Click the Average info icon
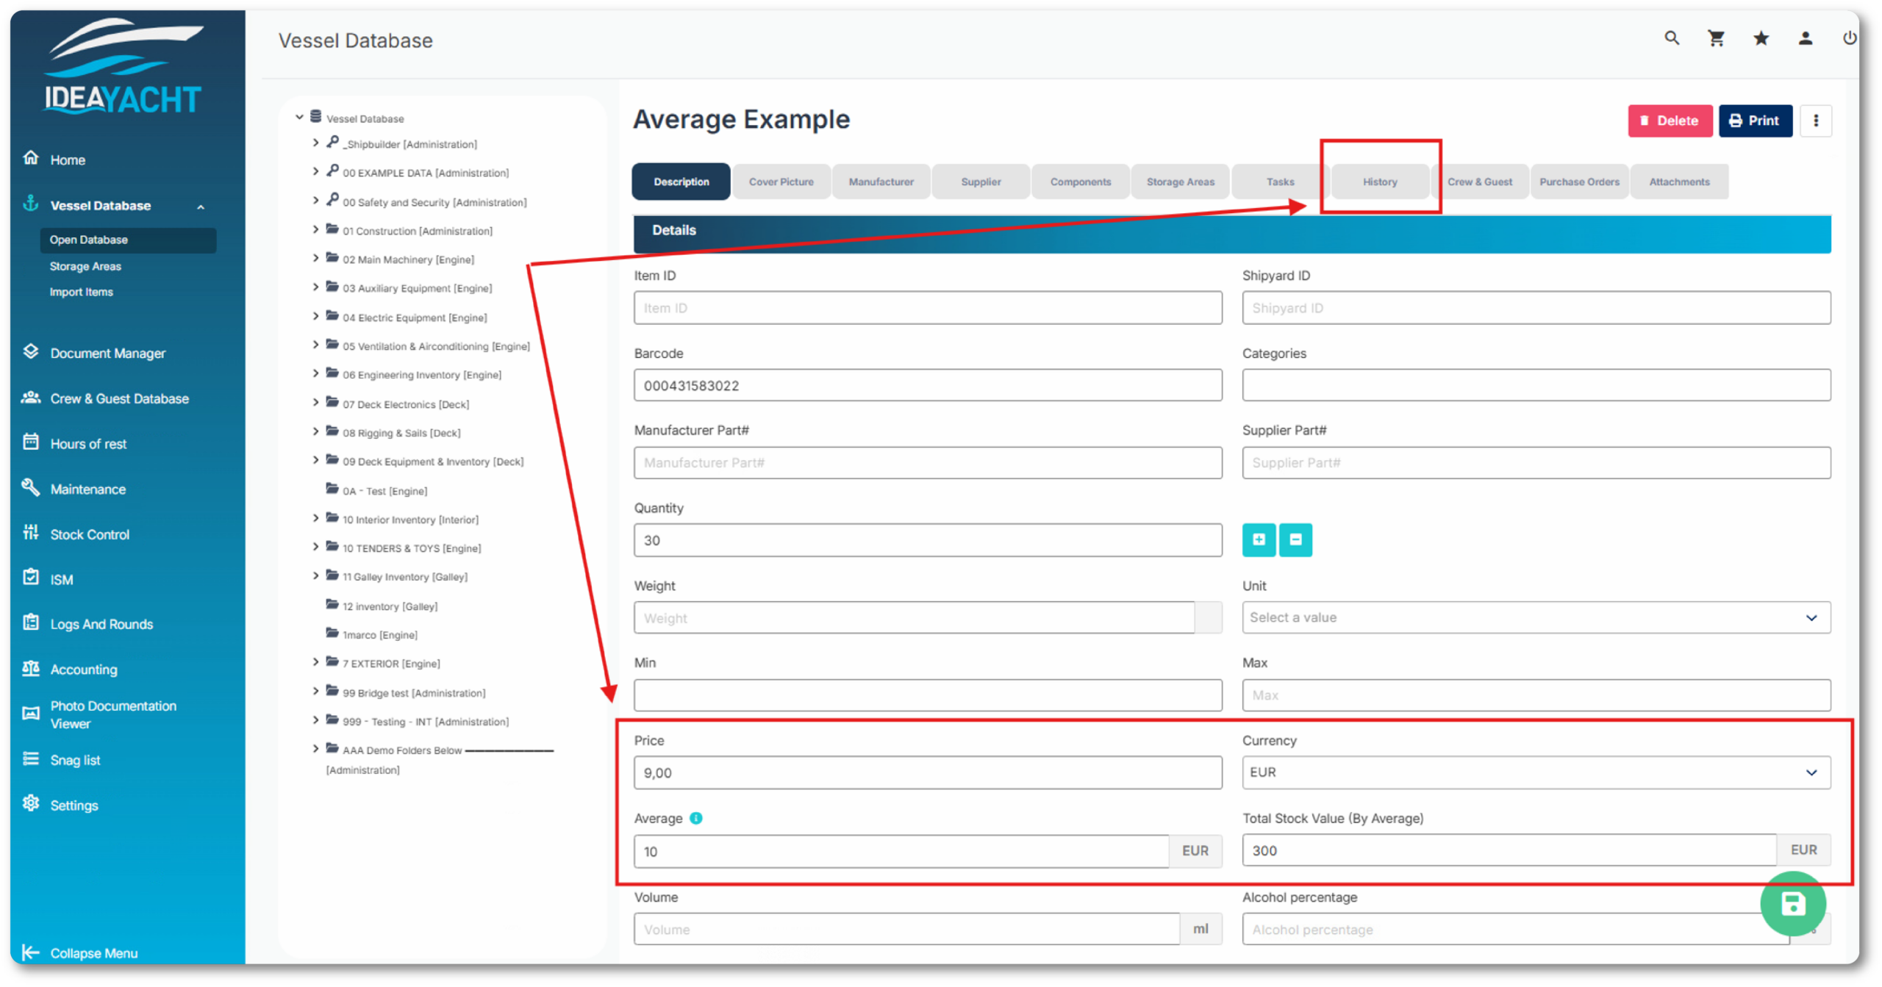The width and height of the screenshot is (1882, 987). tap(696, 818)
